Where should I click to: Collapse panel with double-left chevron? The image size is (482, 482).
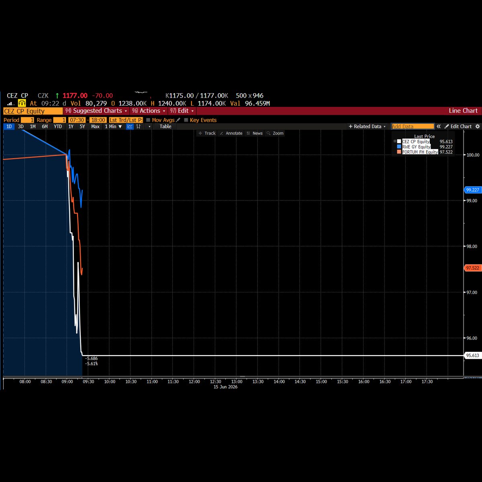[x=439, y=127]
